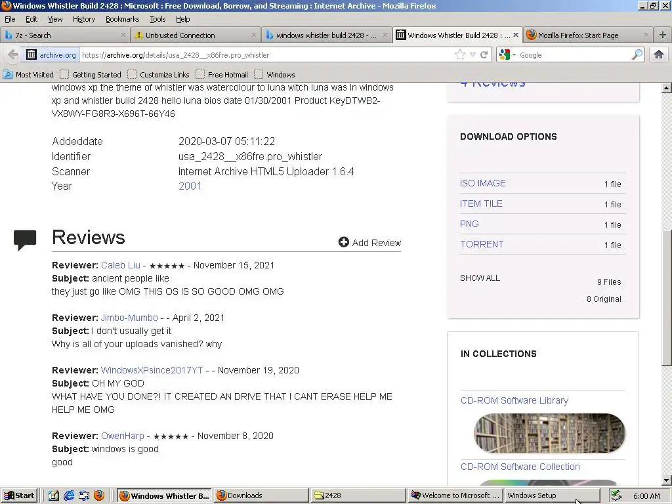Switch to the 7z - Search tab
This screenshot has height=504, width=672.
click(x=65, y=35)
